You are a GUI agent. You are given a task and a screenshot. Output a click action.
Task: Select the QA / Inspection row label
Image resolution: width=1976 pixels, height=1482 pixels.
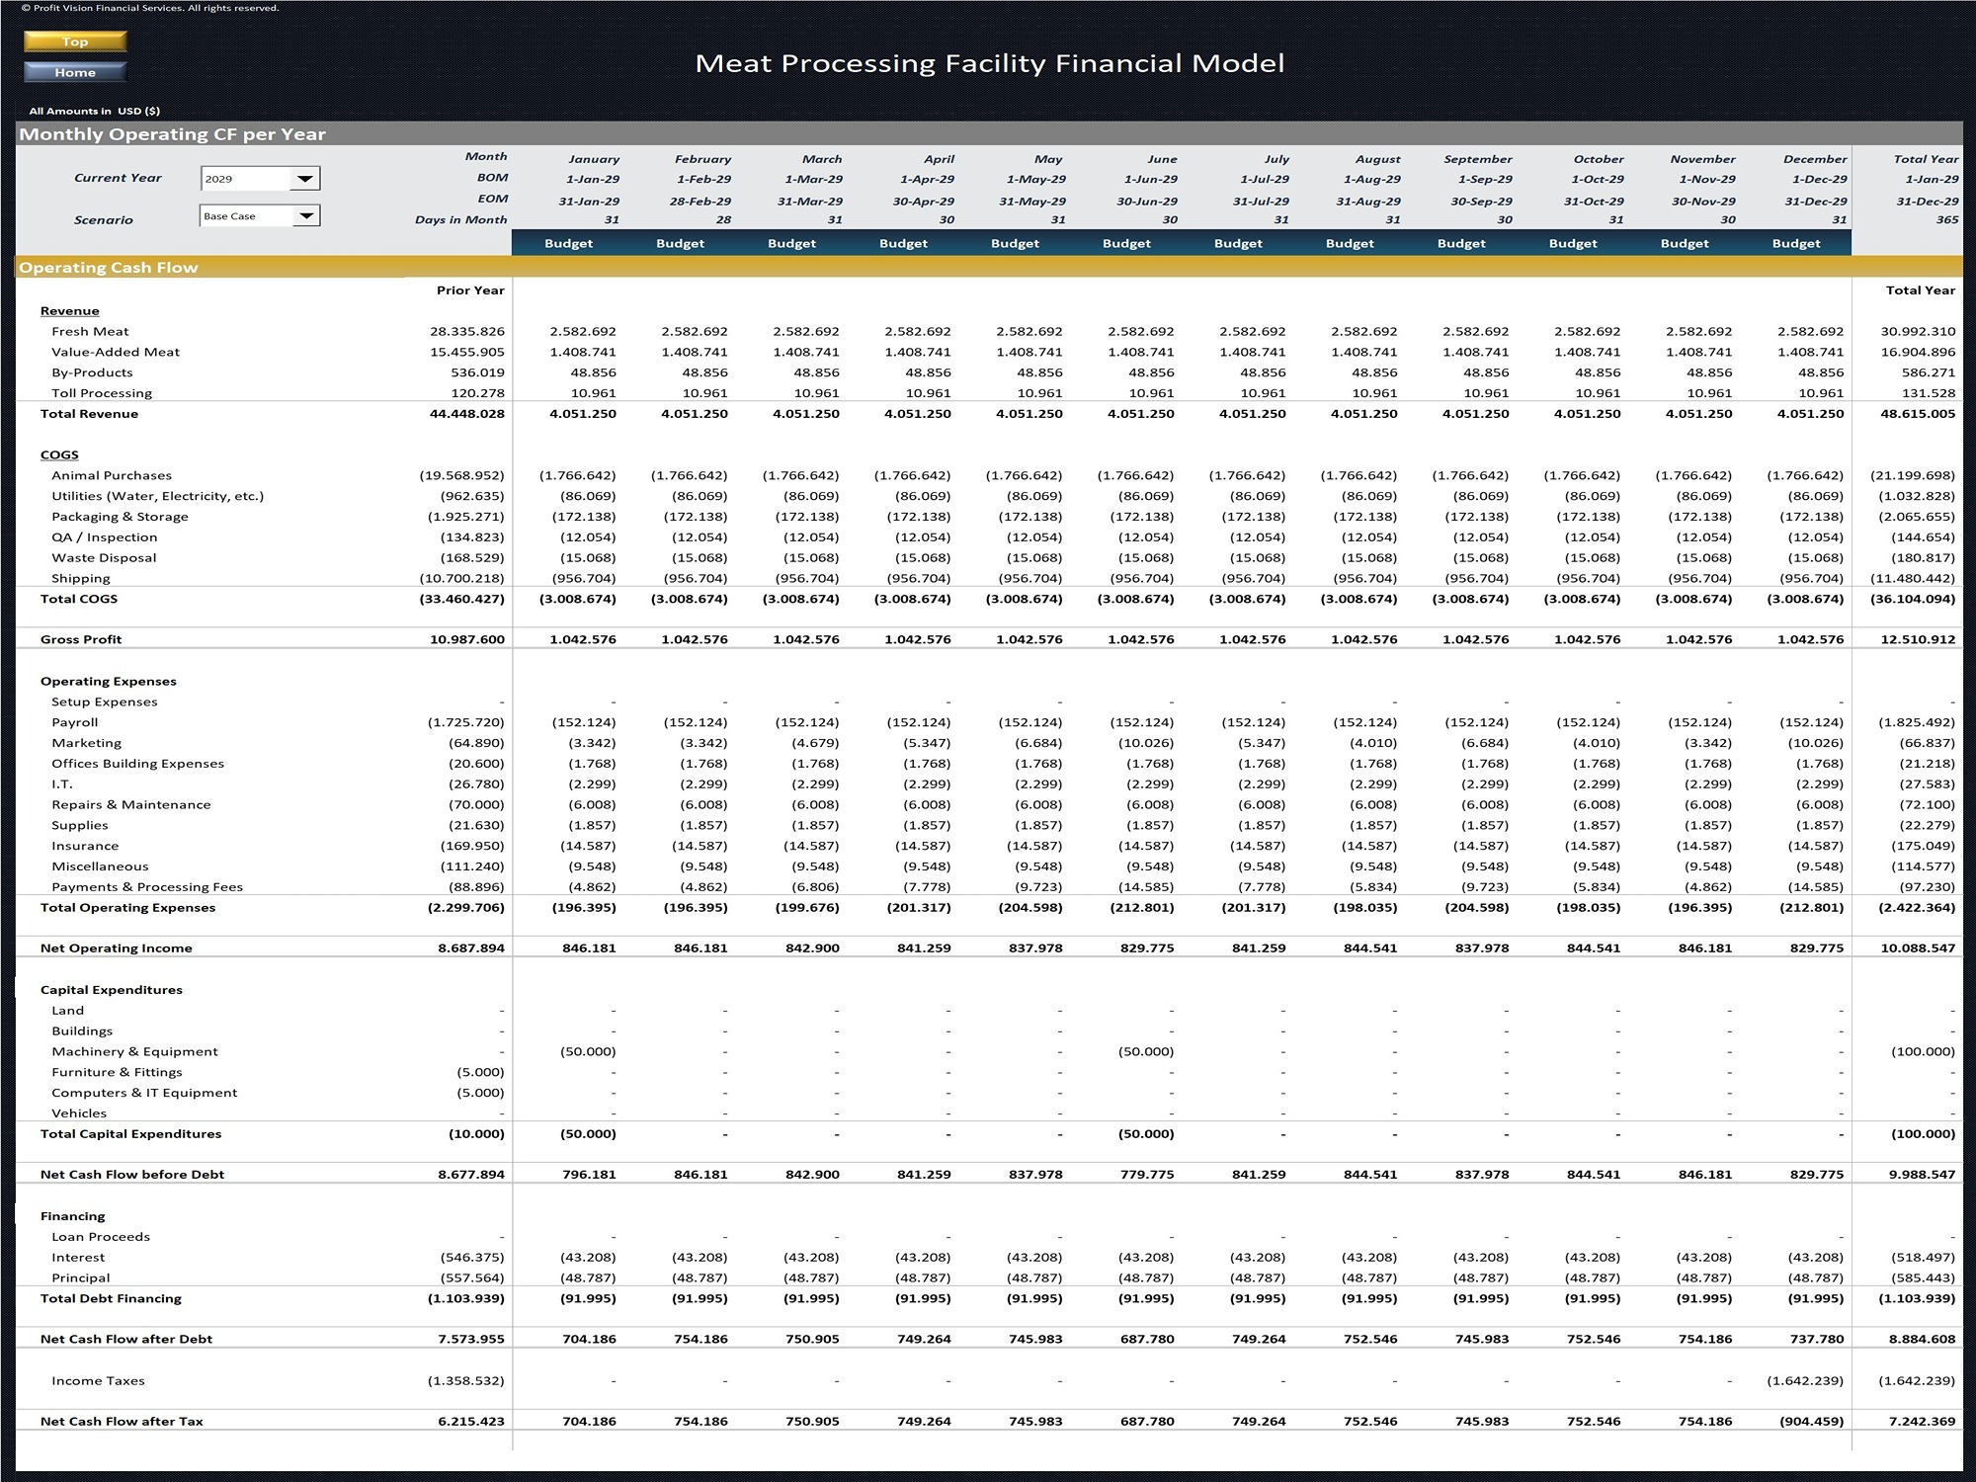[105, 537]
